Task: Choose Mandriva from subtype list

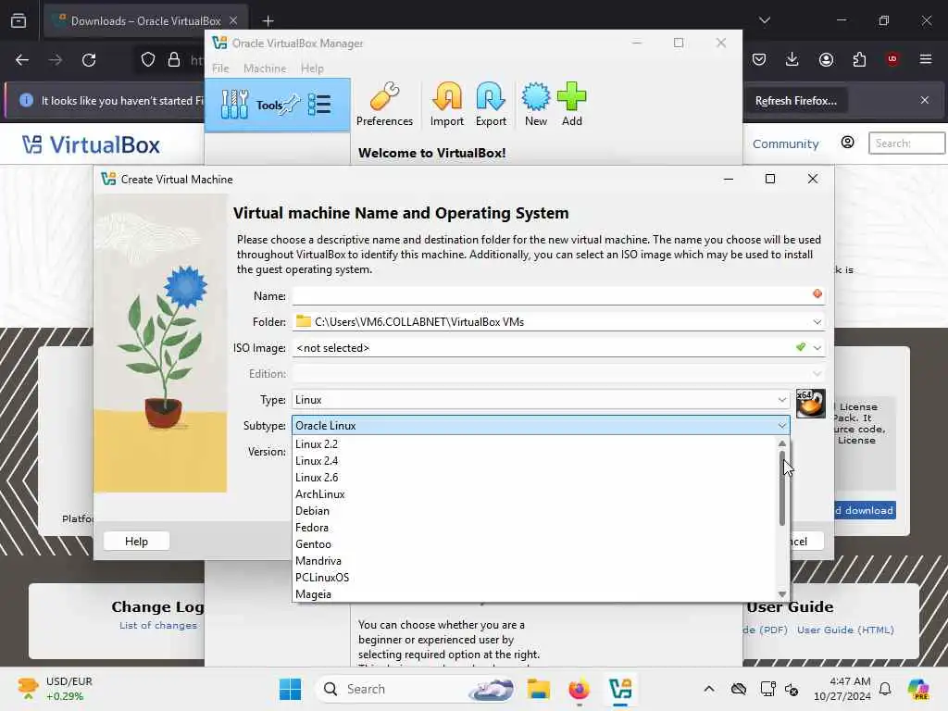Action: [x=534, y=561]
